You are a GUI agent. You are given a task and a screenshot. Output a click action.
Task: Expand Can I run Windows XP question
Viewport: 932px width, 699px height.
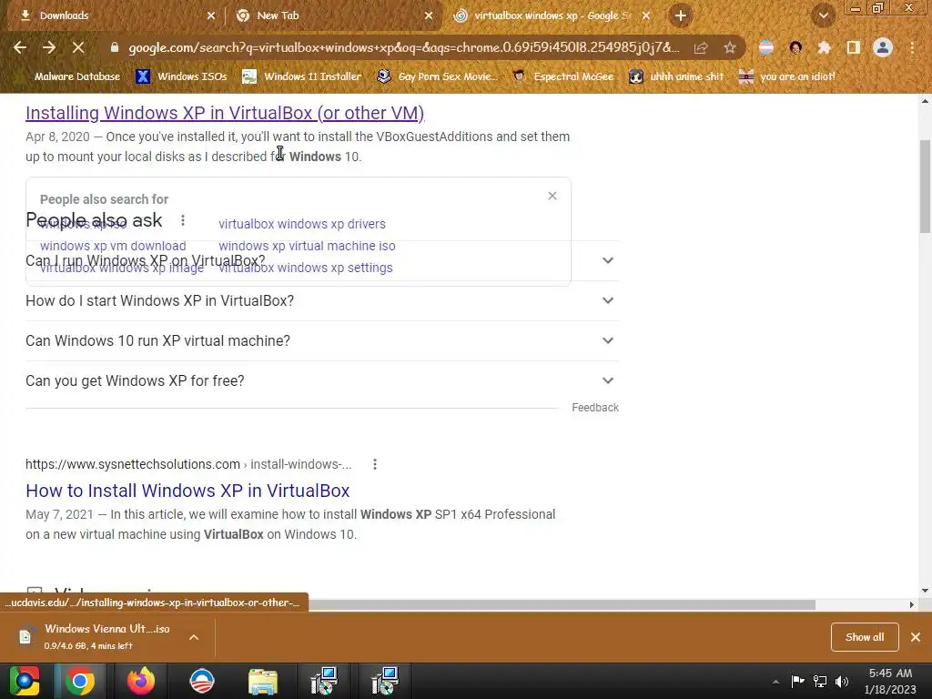(x=322, y=260)
